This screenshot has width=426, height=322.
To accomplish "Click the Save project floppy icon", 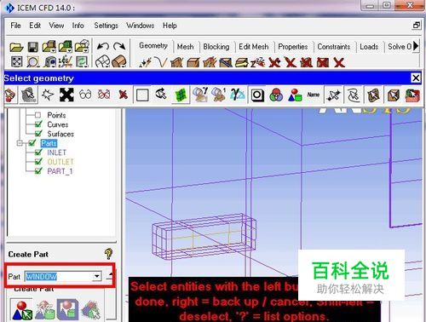I will point(33,47).
